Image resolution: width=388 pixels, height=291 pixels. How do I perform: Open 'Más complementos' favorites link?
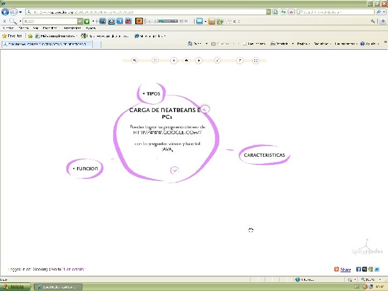click(56, 36)
